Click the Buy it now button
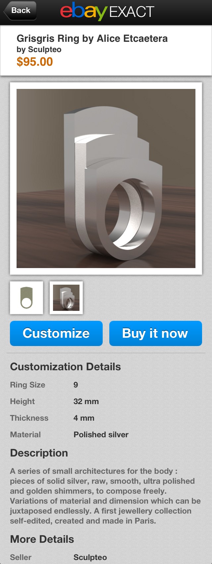212x564 pixels. [156, 333]
